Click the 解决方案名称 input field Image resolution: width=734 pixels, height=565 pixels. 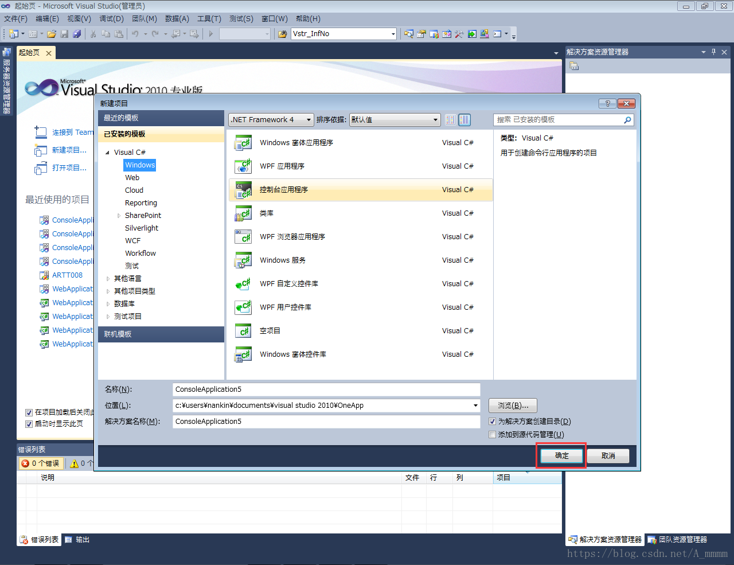pyautogui.click(x=326, y=422)
